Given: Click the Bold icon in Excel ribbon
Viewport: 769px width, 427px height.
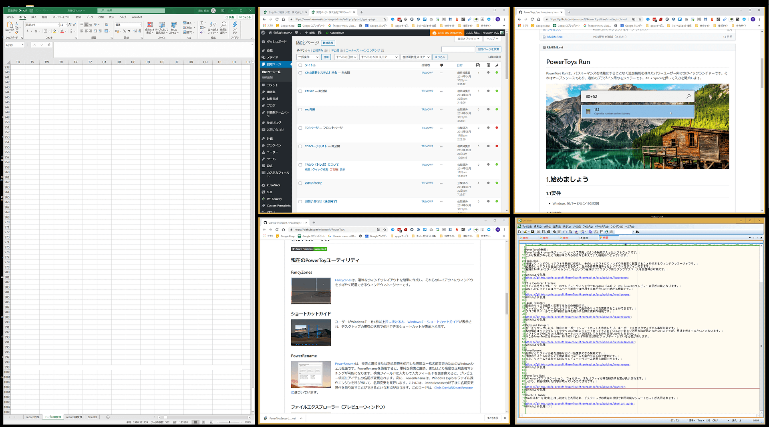Looking at the screenshot, I should click(28, 31).
